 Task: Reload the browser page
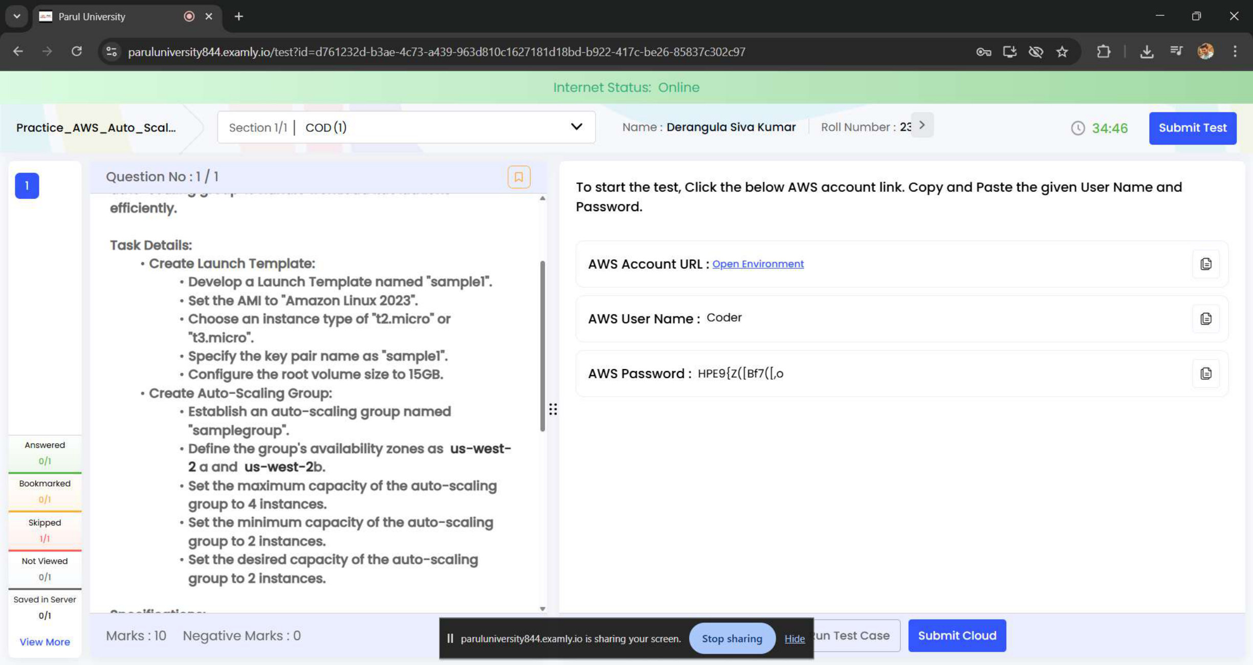(x=76, y=51)
